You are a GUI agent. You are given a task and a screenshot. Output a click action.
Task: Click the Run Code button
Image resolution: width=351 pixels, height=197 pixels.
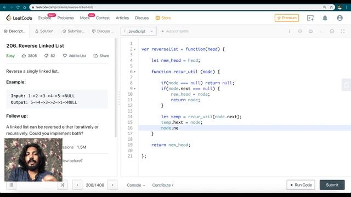pyautogui.click(x=301, y=185)
